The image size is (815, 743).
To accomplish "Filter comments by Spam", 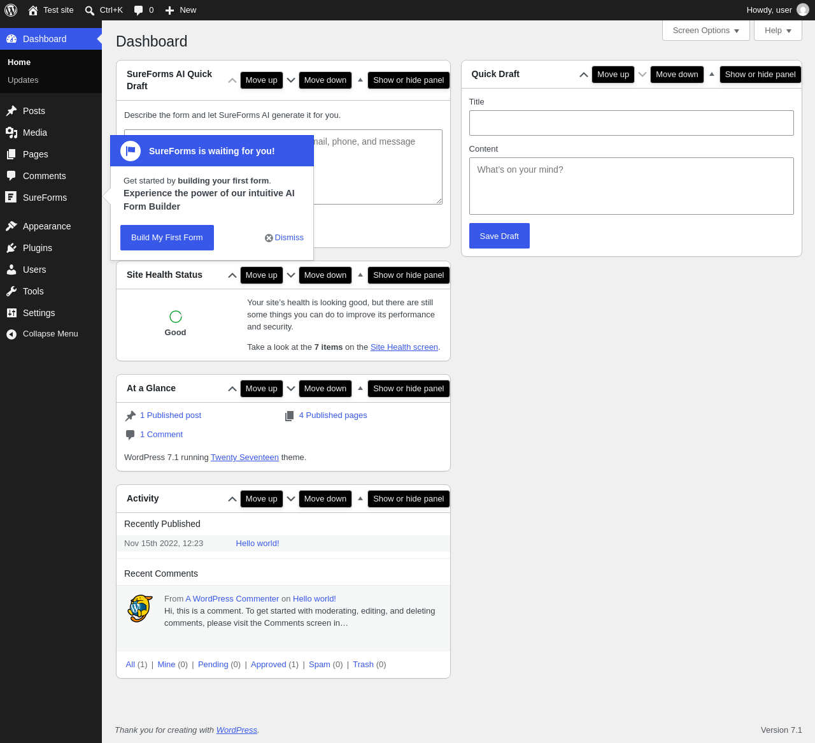I will click(x=320, y=665).
